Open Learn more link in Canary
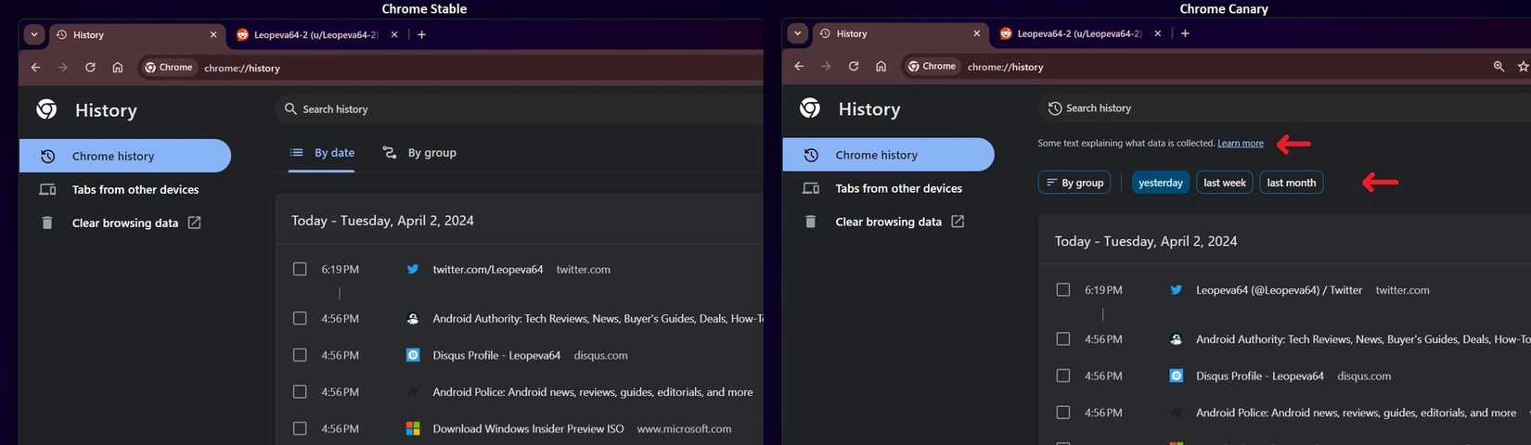Screen dimensions: 1531x445 1241,144
